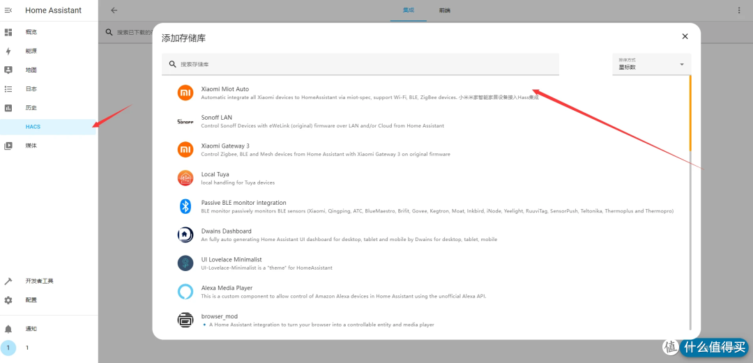Close the add repository dialog
This screenshot has width=753, height=363.
[x=685, y=36]
